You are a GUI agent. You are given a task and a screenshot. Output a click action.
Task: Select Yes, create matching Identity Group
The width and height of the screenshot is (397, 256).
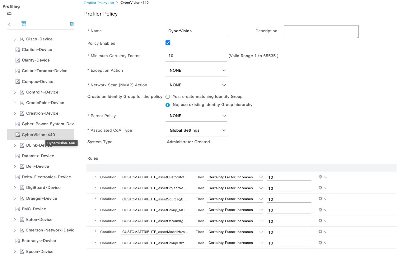pos(168,97)
